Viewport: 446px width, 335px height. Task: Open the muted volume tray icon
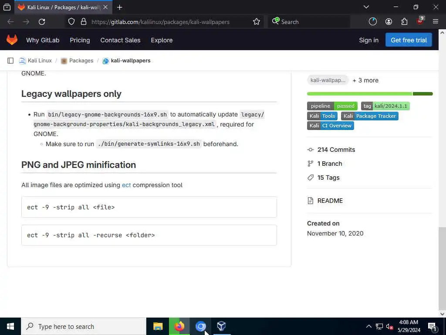tap(390, 327)
